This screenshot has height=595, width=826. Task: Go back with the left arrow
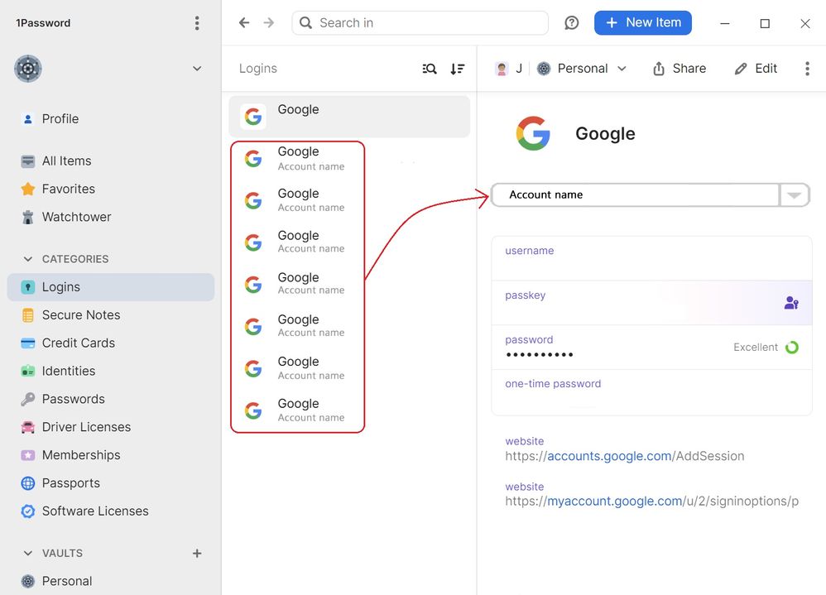click(x=244, y=23)
